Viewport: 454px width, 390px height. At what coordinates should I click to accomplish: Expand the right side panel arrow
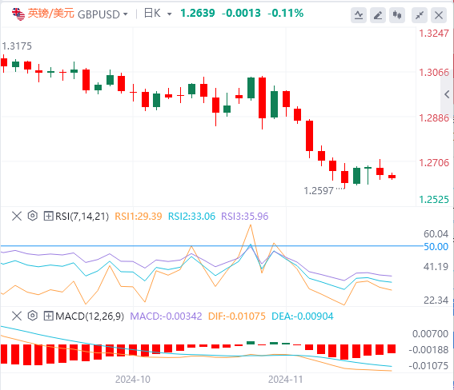click(x=447, y=94)
